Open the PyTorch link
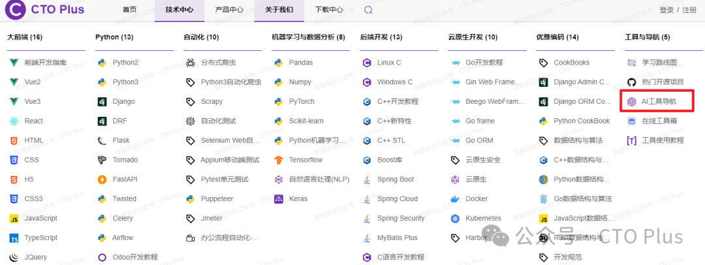 302,102
